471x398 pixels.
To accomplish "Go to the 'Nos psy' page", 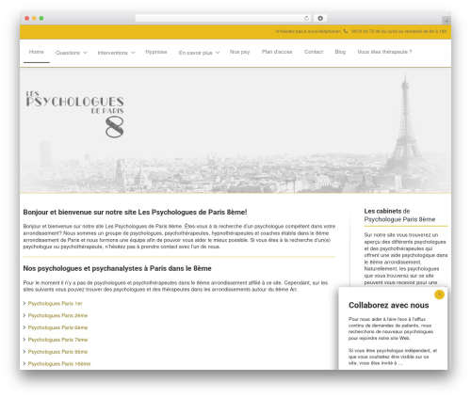I will coord(239,52).
